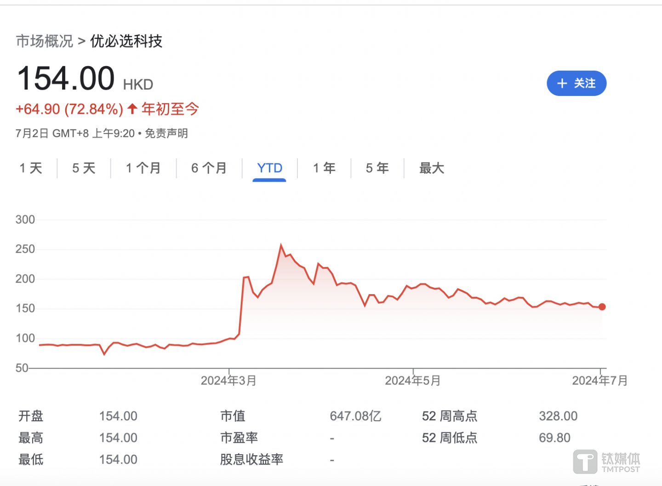Click the chart peak near 250

point(281,246)
